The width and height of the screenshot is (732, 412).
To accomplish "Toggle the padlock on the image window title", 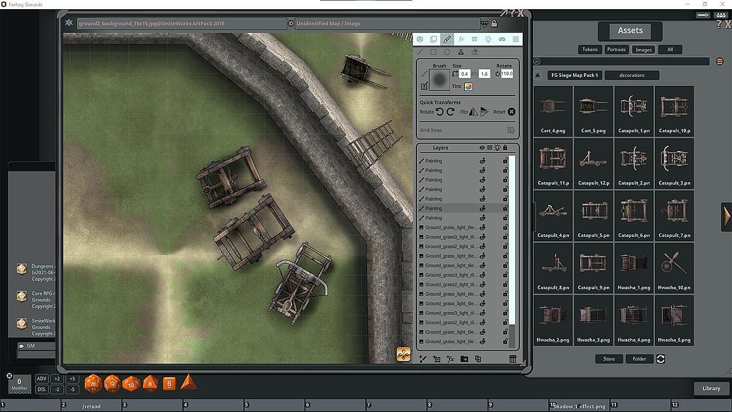I will pyautogui.click(x=494, y=23).
